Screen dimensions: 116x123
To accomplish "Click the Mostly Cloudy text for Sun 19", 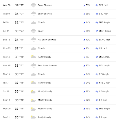I will coord(45,100).
